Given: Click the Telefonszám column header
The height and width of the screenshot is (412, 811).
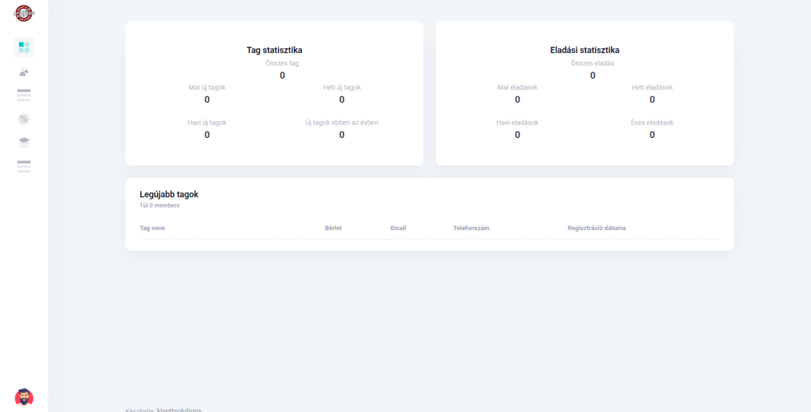Looking at the screenshot, I should coord(471,228).
